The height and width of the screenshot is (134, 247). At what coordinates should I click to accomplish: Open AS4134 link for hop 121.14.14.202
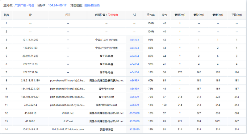pyautogui.click(x=134, y=40)
